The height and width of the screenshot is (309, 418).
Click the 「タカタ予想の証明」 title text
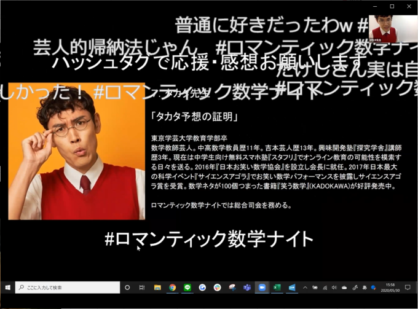(x=194, y=116)
